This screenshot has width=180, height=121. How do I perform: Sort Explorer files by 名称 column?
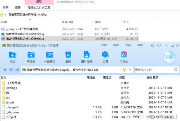pyautogui.click(x=4, y=22)
